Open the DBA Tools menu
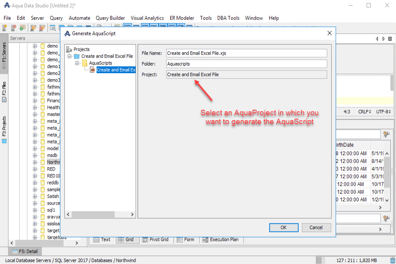The image size is (396, 264). (x=228, y=18)
